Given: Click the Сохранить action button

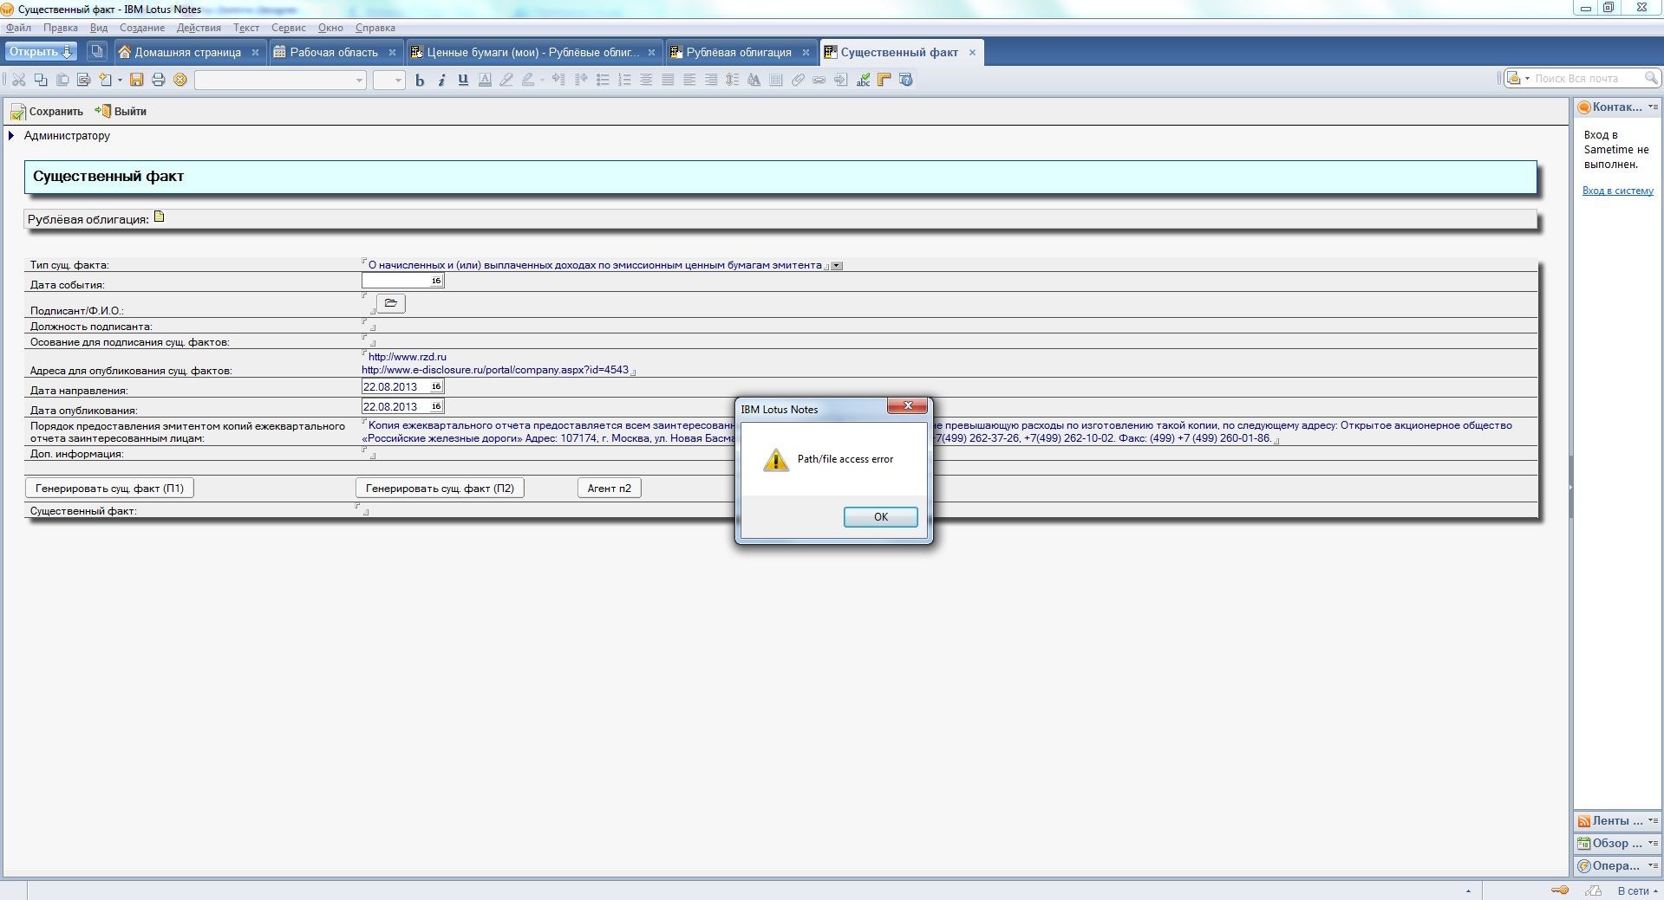Looking at the screenshot, I should tap(47, 111).
